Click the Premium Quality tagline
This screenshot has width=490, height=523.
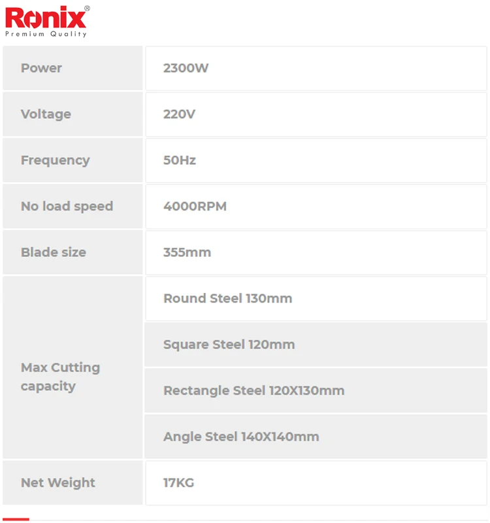point(46,34)
